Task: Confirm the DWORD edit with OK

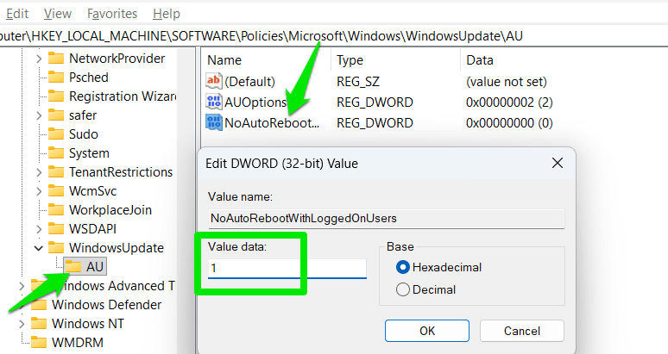Action: (427, 331)
